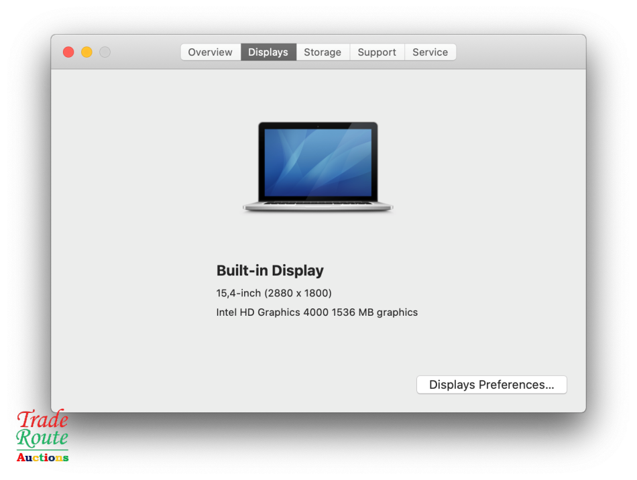Click the yellow minimize traffic light

tap(86, 52)
